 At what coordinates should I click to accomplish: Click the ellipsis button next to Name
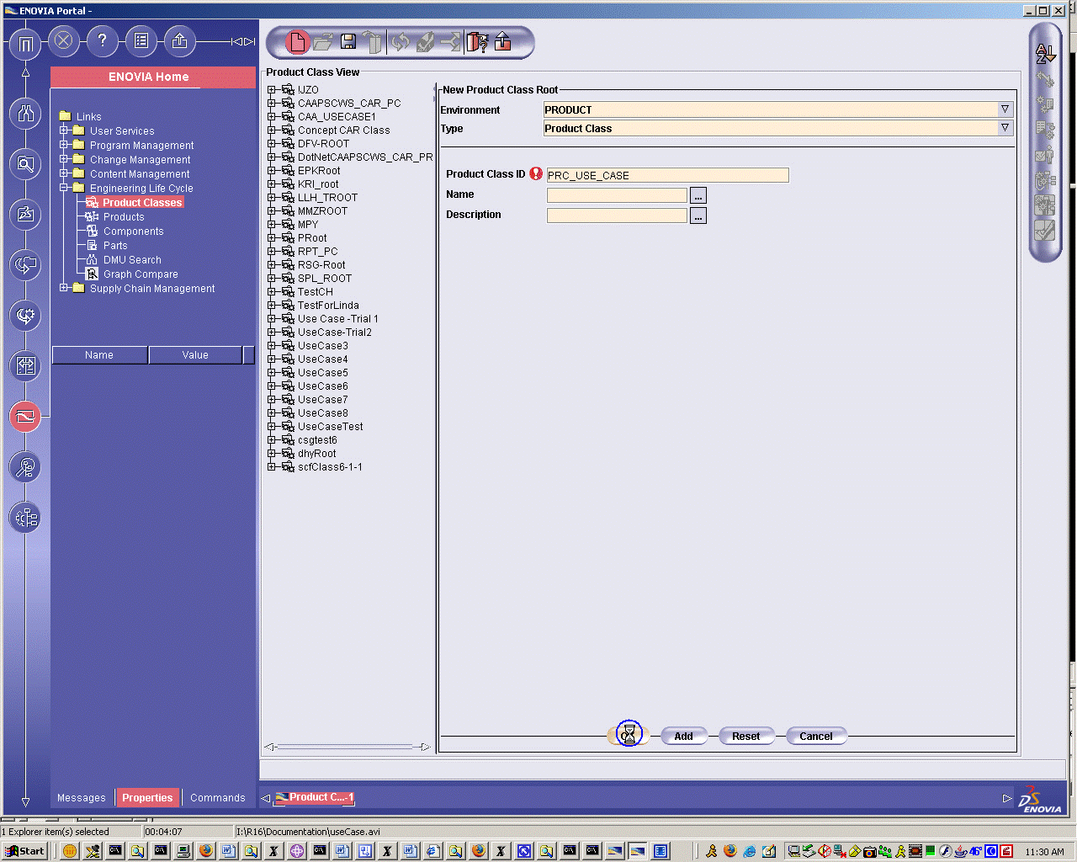(698, 195)
